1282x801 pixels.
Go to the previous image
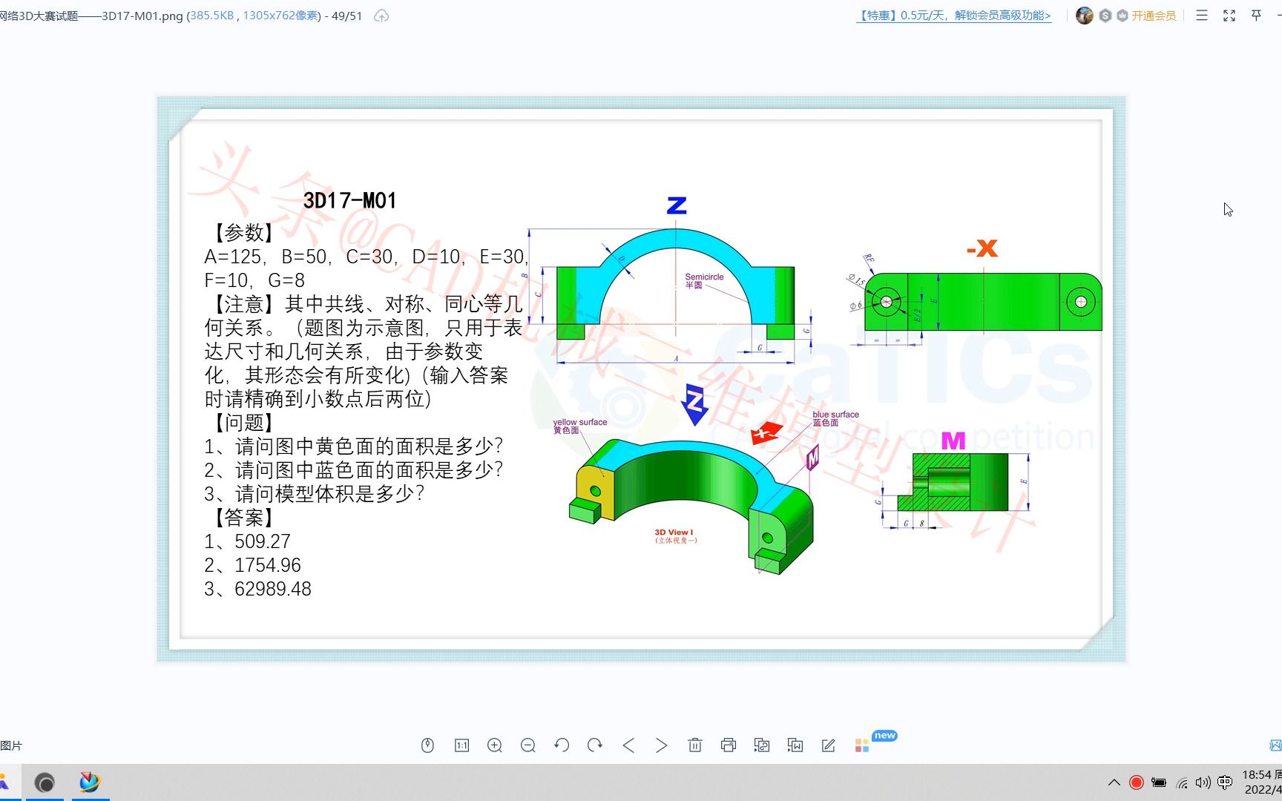click(628, 745)
